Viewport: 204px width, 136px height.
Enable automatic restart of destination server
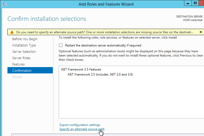click(61, 45)
